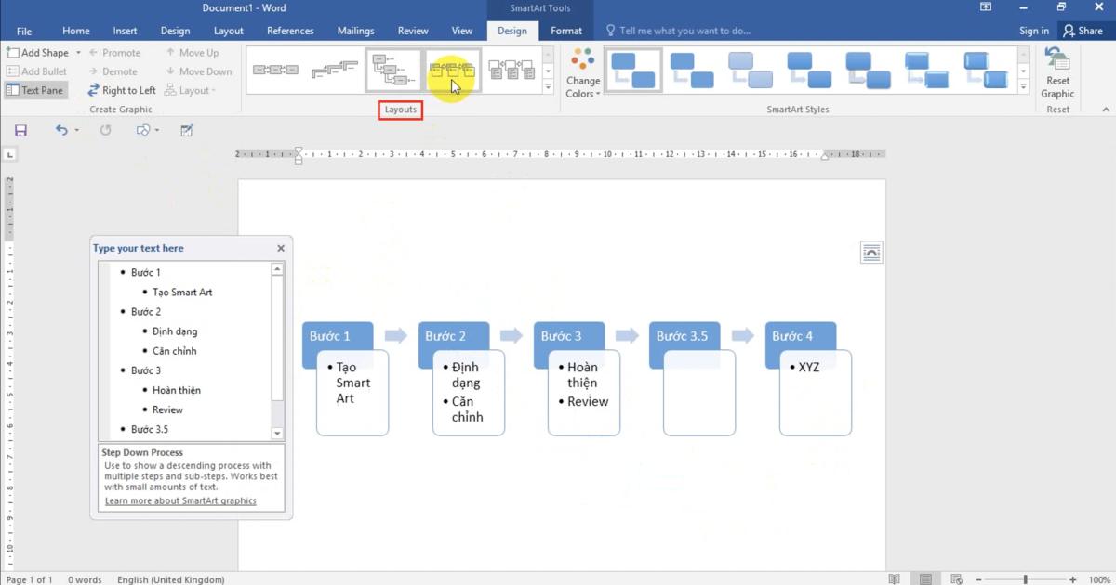Select the layout thumbnail under the cursor
This screenshot has width=1116, height=585.
tap(453, 71)
